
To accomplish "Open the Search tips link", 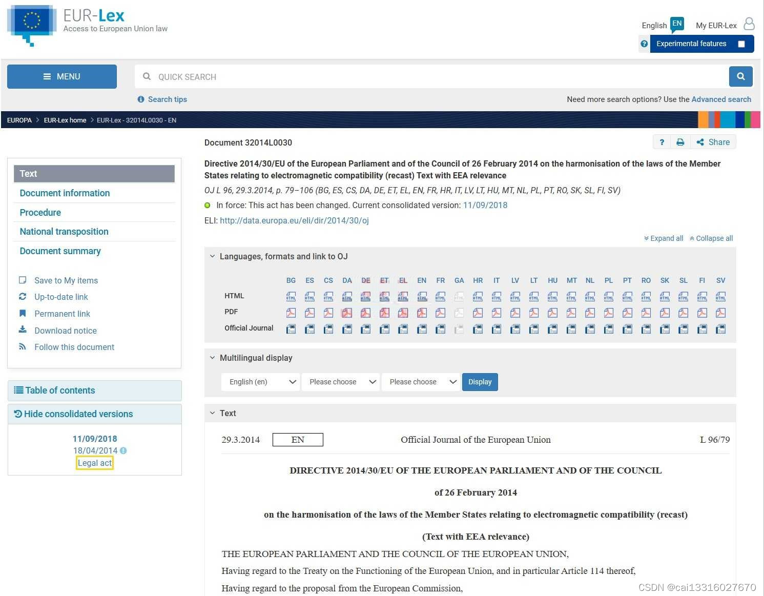I will [x=168, y=99].
